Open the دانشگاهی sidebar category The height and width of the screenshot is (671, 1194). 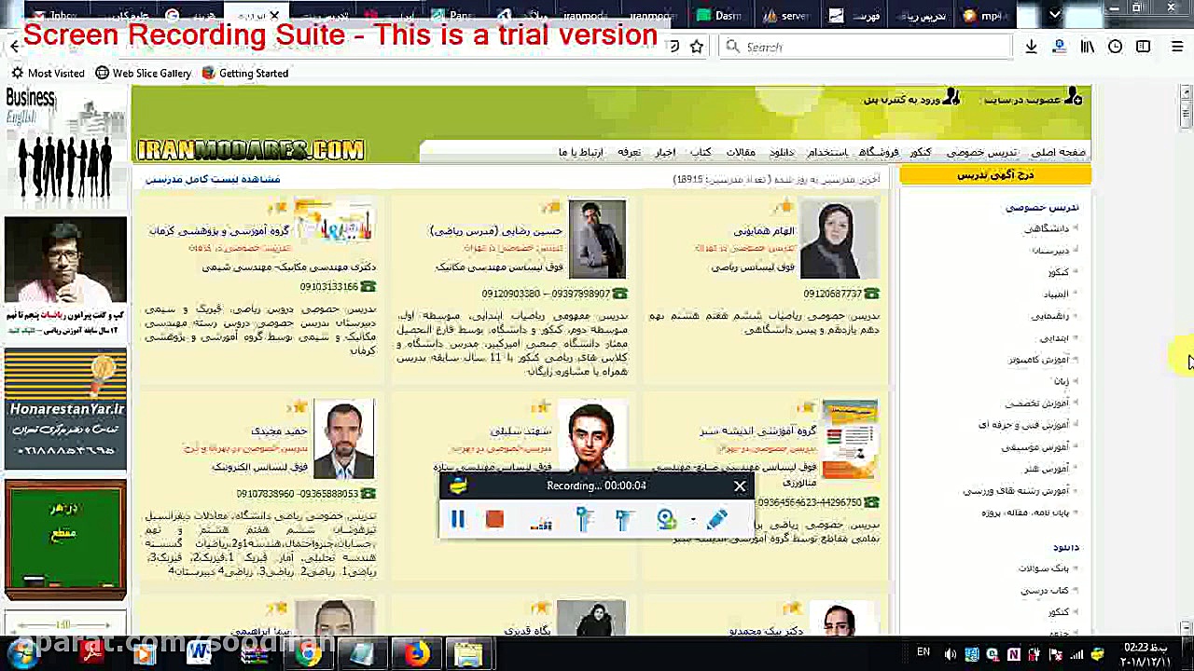[x=1048, y=228]
